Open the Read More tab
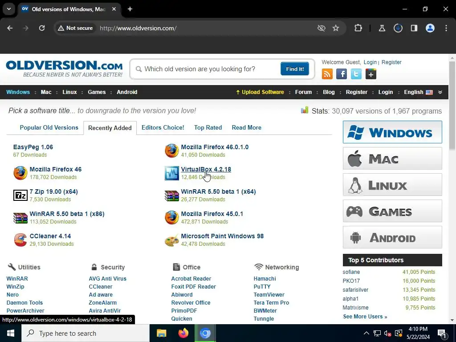This screenshot has height=342, width=456. [x=247, y=128]
